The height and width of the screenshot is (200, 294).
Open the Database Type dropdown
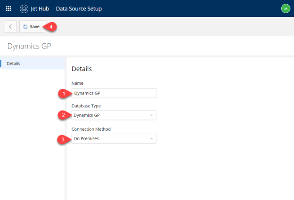point(114,115)
